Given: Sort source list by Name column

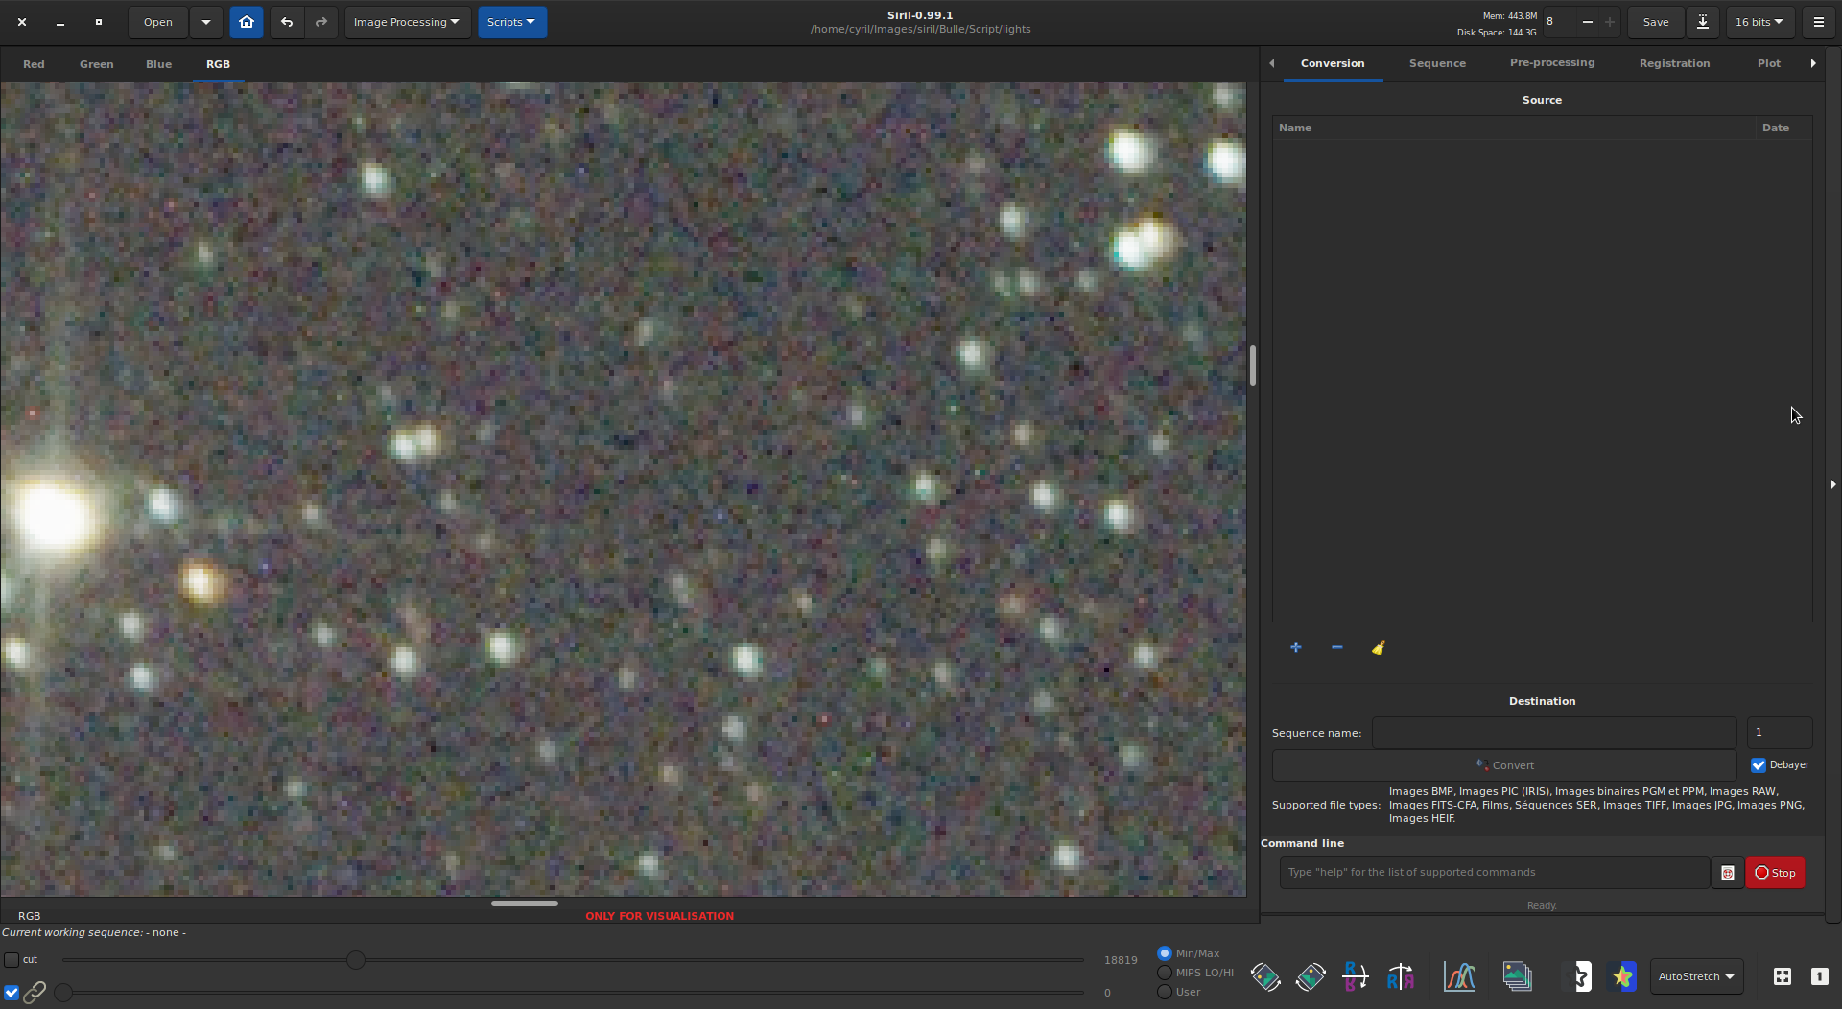Looking at the screenshot, I should 1514,128.
